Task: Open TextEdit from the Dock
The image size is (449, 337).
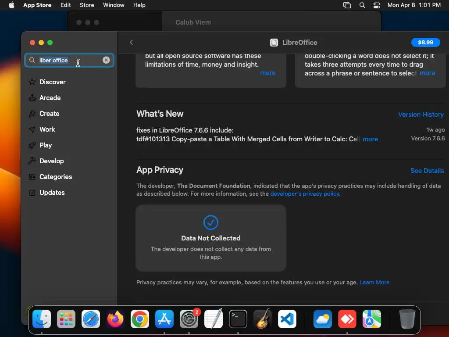Action: [x=214, y=319]
